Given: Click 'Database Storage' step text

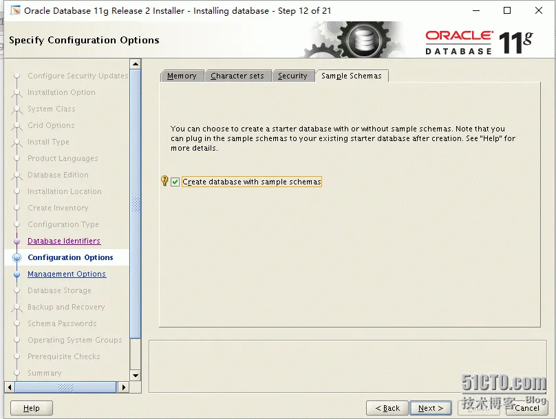Looking at the screenshot, I should click(60, 290).
